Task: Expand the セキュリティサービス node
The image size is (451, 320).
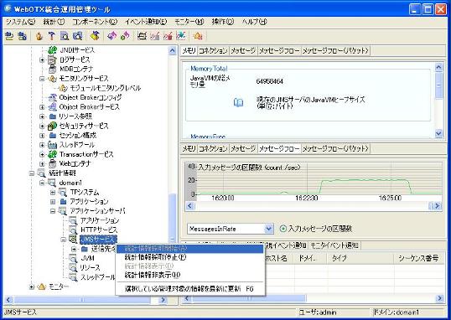Action: point(42,126)
